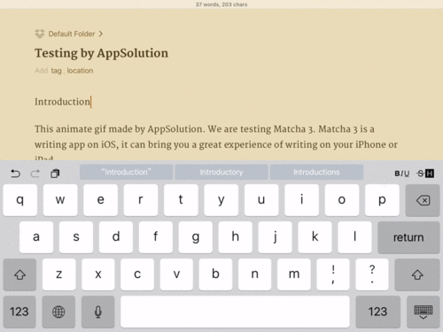Tap the t key
The image size is (443, 332).
[181, 200]
